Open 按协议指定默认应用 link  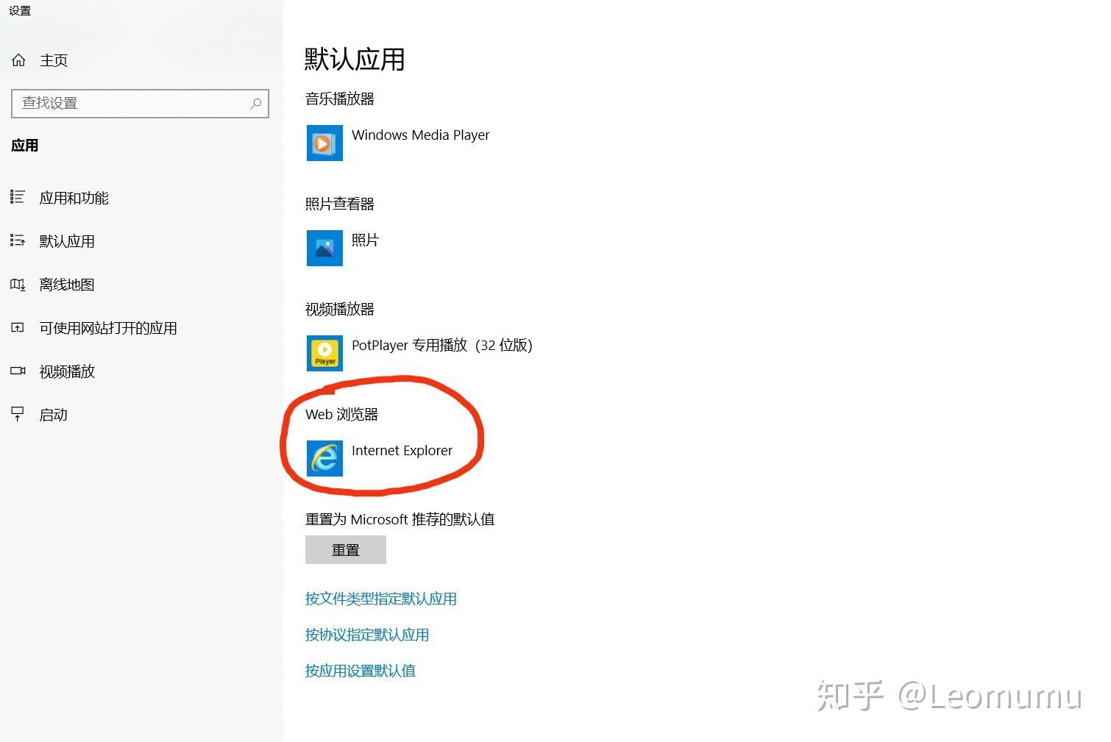pyautogui.click(x=367, y=635)
